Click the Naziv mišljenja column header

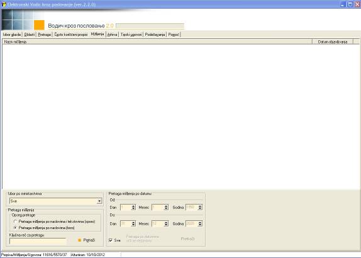157,42
